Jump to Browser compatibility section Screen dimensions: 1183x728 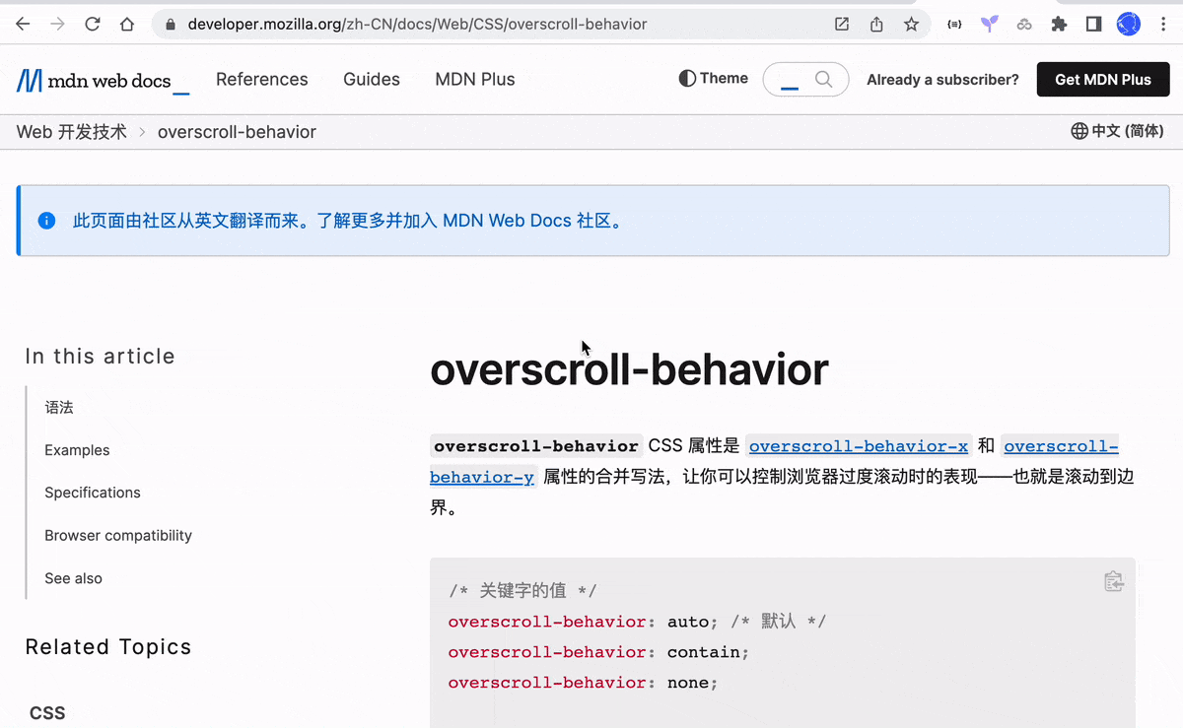118,536
